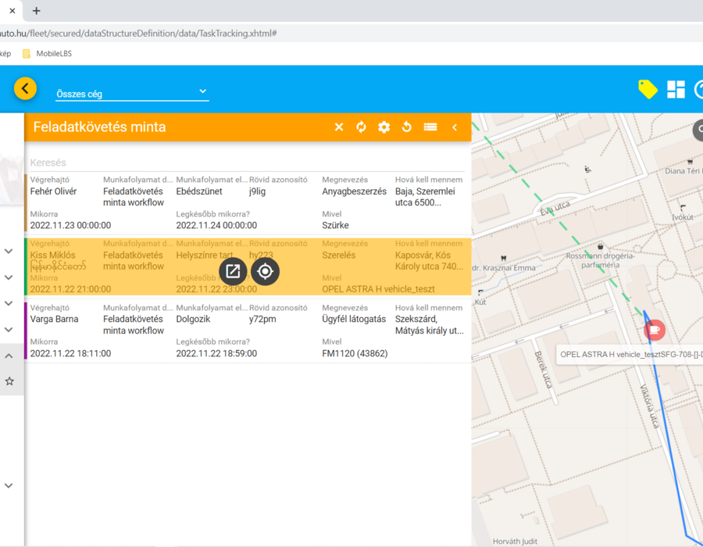
Task: Collapse the sidebar section with the up chevron
Action: pos(9,356)
